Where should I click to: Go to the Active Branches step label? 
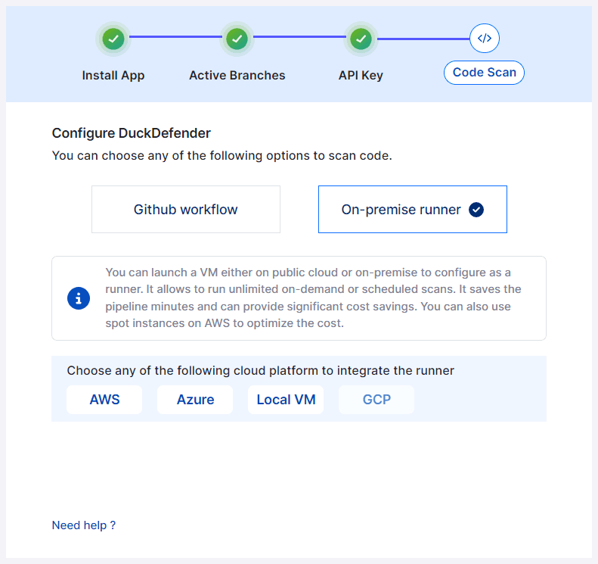pos(237,75)
